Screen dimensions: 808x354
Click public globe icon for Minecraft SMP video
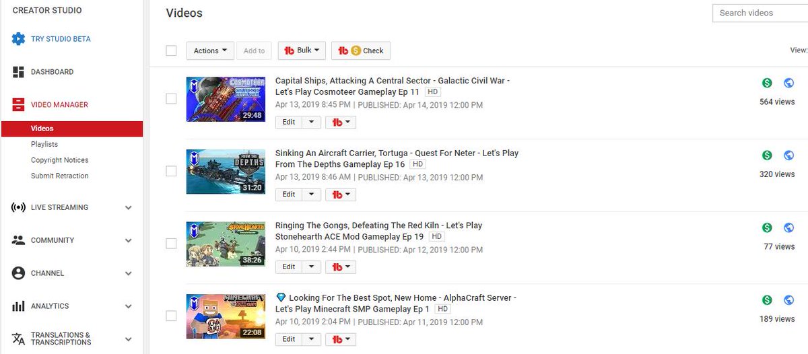pyautogui.click(x=789, y=300)
